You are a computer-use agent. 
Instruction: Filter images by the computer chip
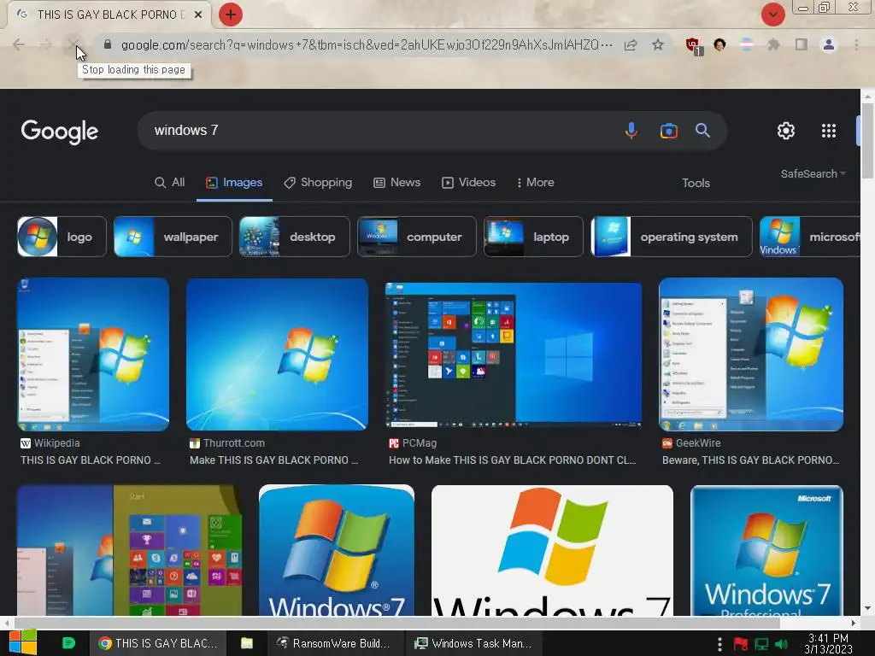click(416, 237)
